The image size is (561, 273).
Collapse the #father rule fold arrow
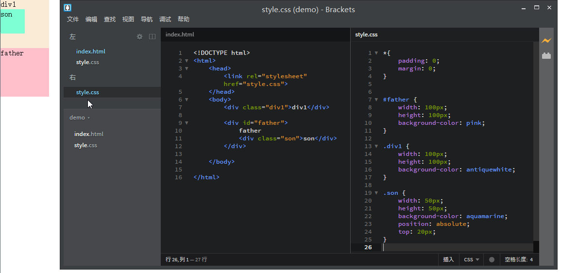(x=376, y=100)
